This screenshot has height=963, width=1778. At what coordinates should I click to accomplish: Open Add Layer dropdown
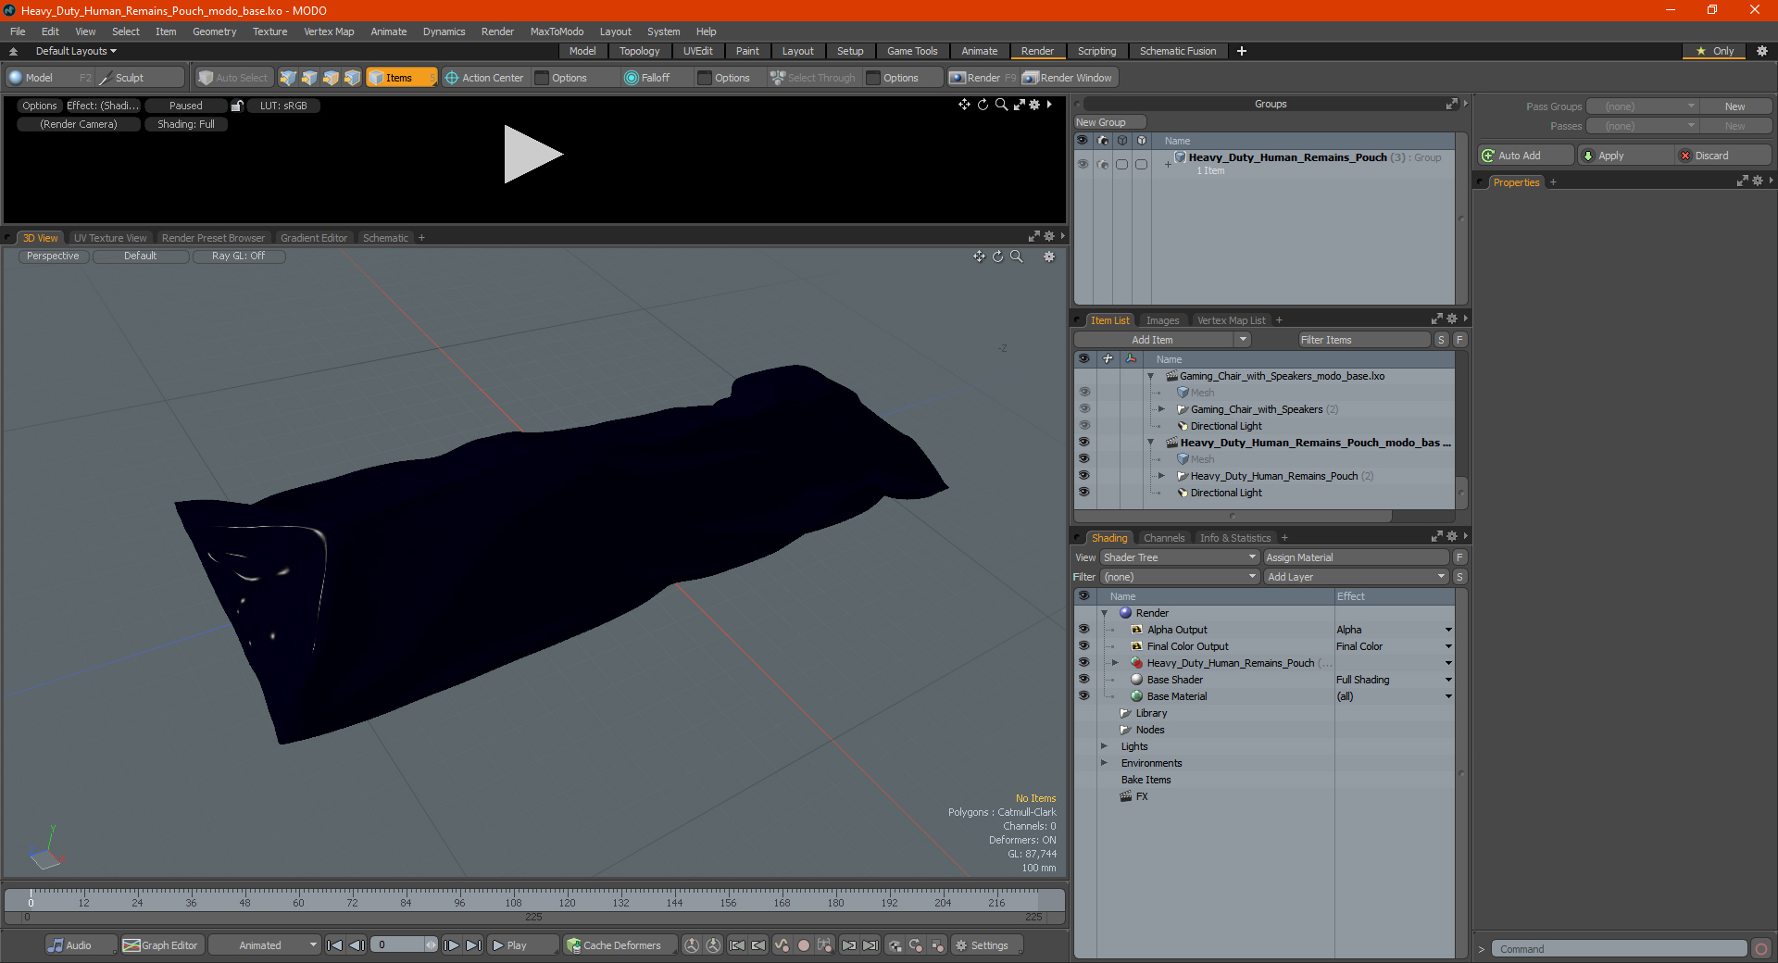[1356, 577]
